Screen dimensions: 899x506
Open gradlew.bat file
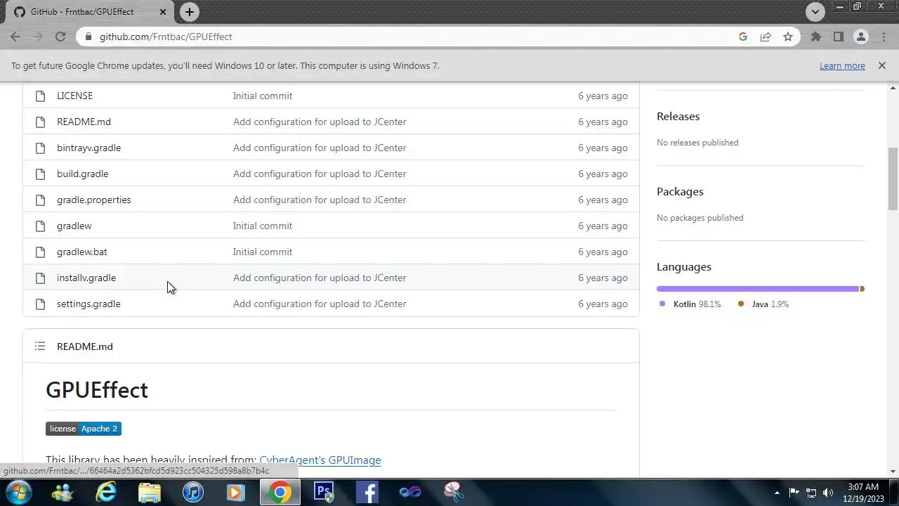point(81,252)
